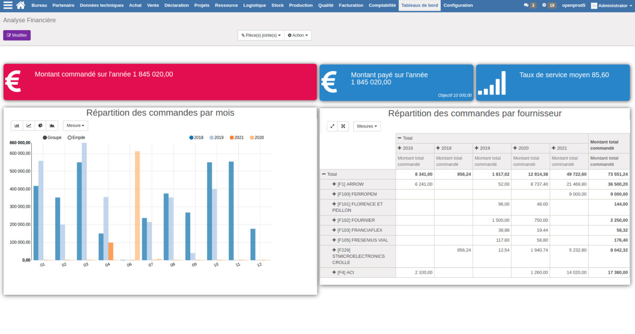The width and height of the screenshot is (635, 334).
Task: Click the cell 14 020,00 in ACI row
Action: (569, 273)
